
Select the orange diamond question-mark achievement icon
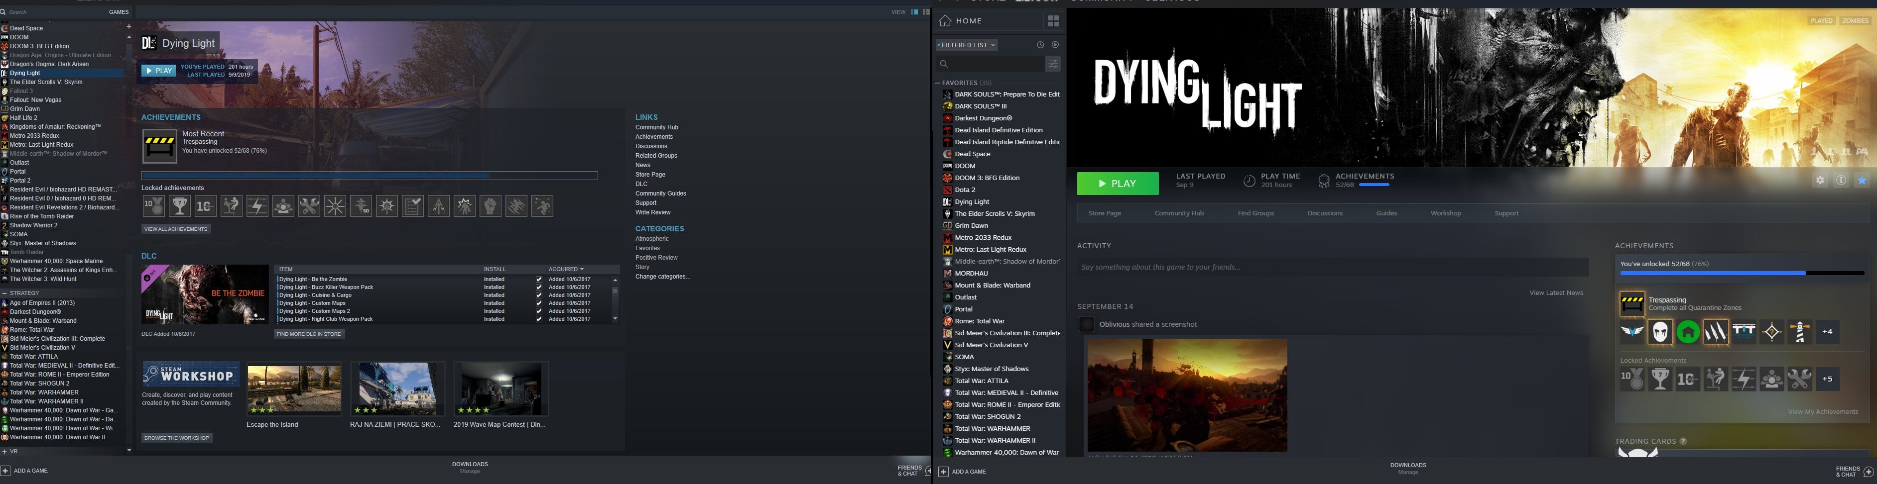[x=1772, y=332]
